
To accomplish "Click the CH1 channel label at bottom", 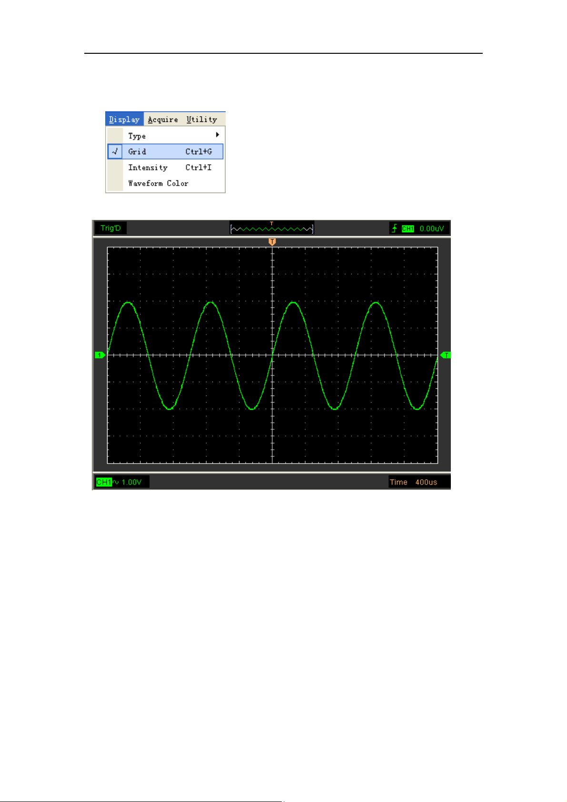I will 104,482.
